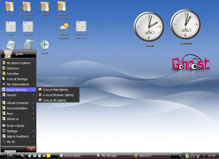Open the notepad desktop icon
This screenshot has height=159, width=219.
point(11,45)
